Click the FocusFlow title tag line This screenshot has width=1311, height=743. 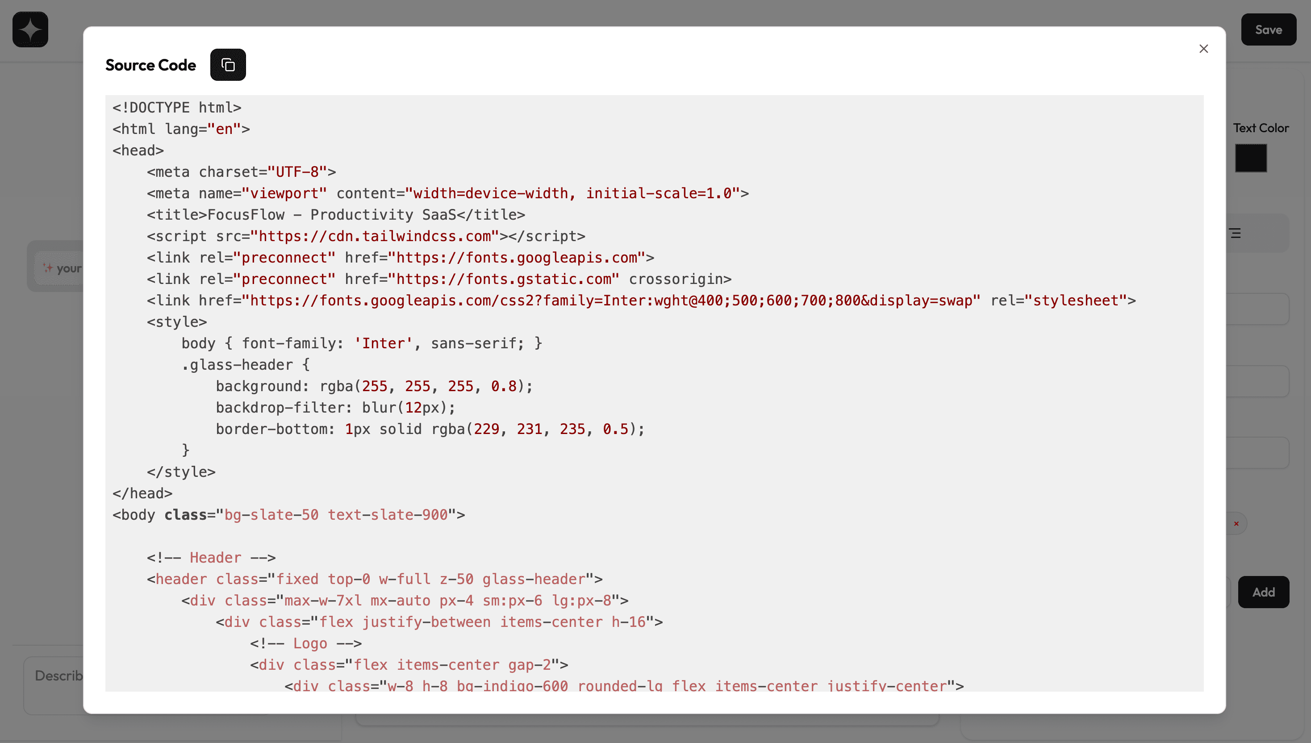point(335,215)
